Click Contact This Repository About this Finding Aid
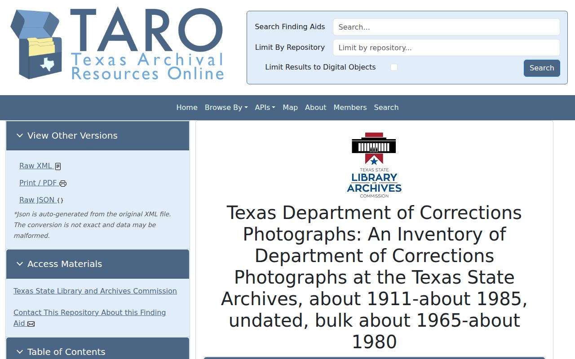This screenshot has height=359, width=575. pos(89,318)
